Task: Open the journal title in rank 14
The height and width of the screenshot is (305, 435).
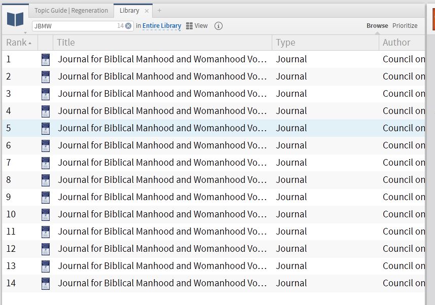Action: tap(162, 283)
